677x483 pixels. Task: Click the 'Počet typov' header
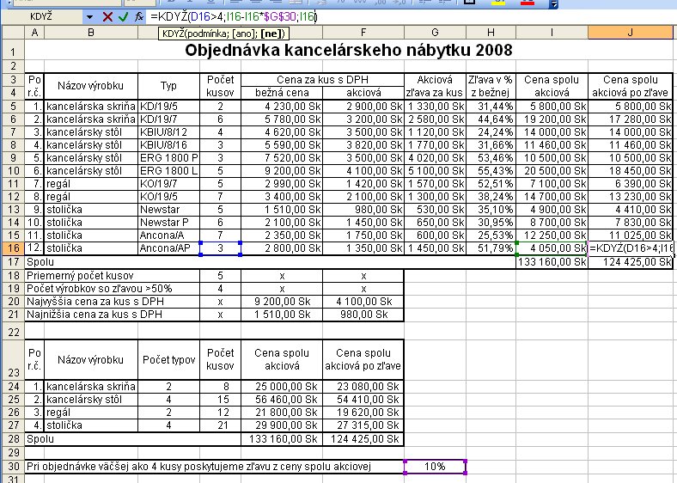(168, 360)
